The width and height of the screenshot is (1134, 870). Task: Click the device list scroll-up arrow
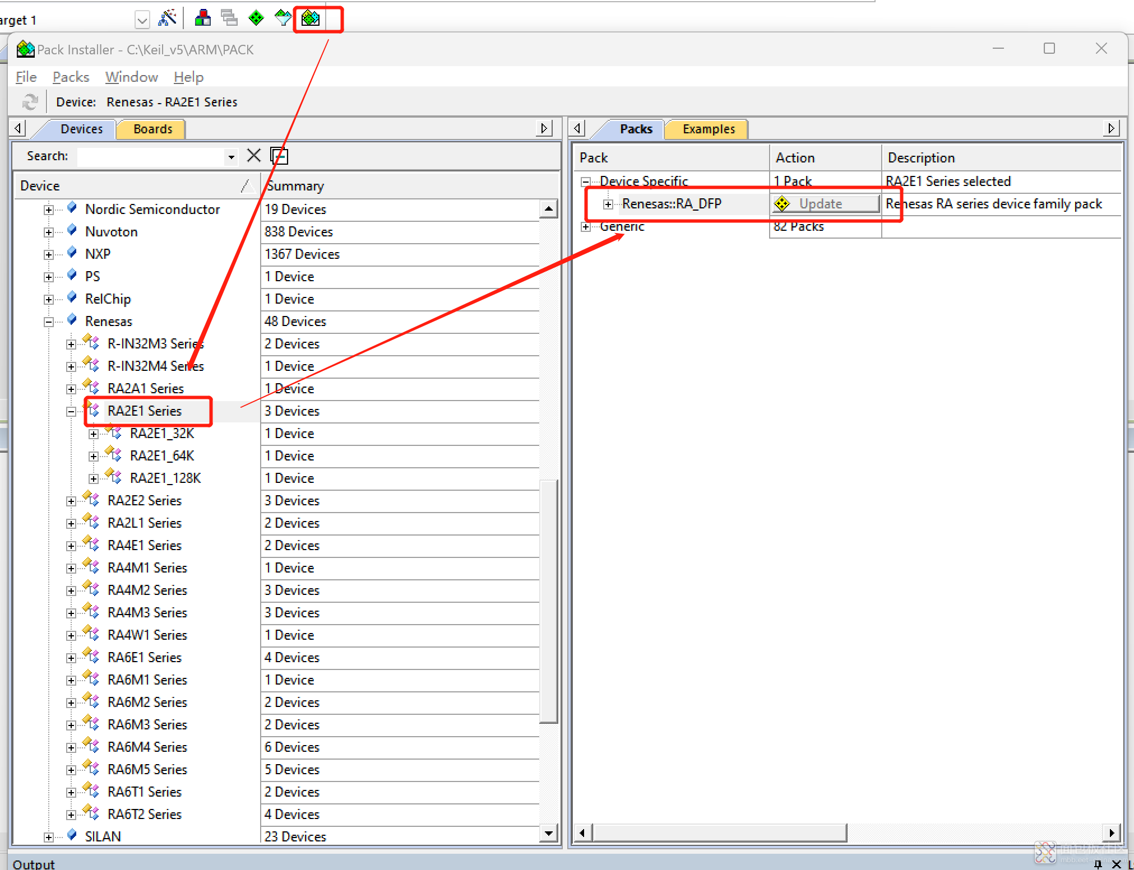click(548, 209)
